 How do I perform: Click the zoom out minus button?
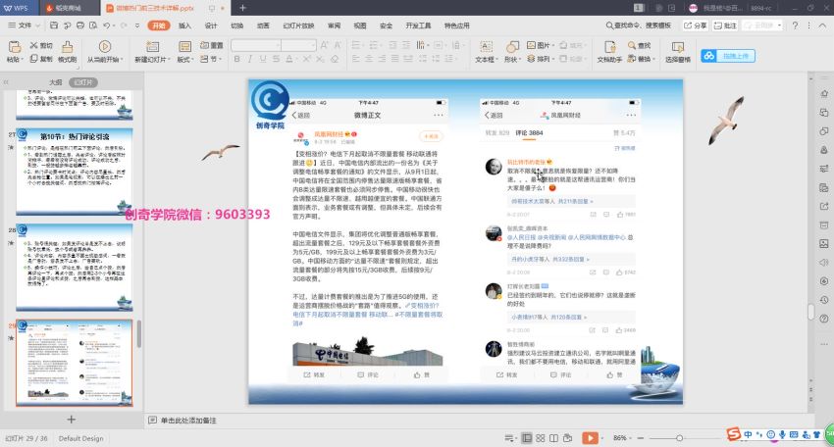pyautogui.click(x=641, y=438)
